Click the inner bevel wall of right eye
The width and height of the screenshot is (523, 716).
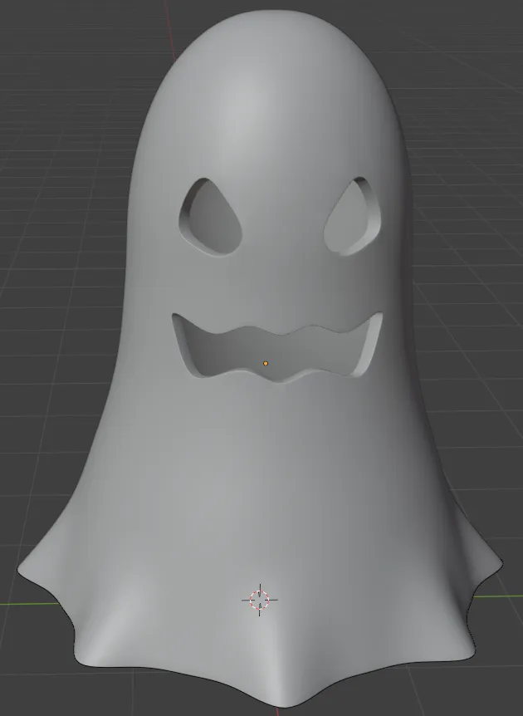pyautogui.click(x=370, y=213)
